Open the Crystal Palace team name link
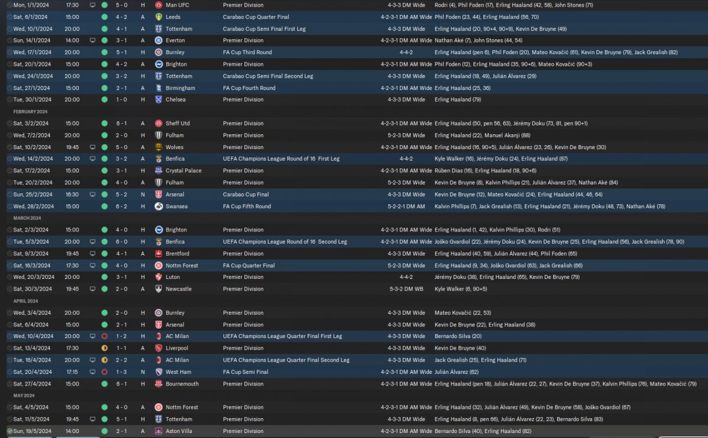This screenshot has height=438, width=708. pos(184,171)
